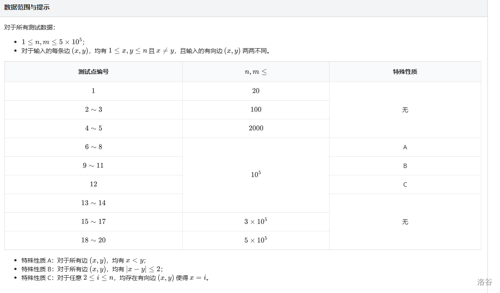Select the 特殊性质 column header
500x293 pixels.
coord(405,72)
